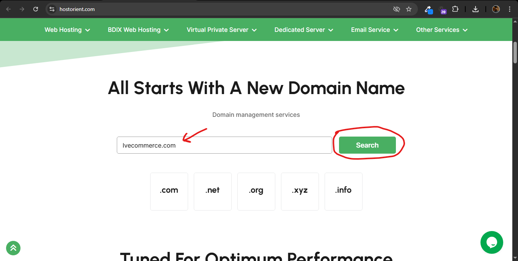The width and height of the screenshot is (518, 261).
Task: Click the scroll-to-top double arrow icon
Action: [x=13, y=248]
